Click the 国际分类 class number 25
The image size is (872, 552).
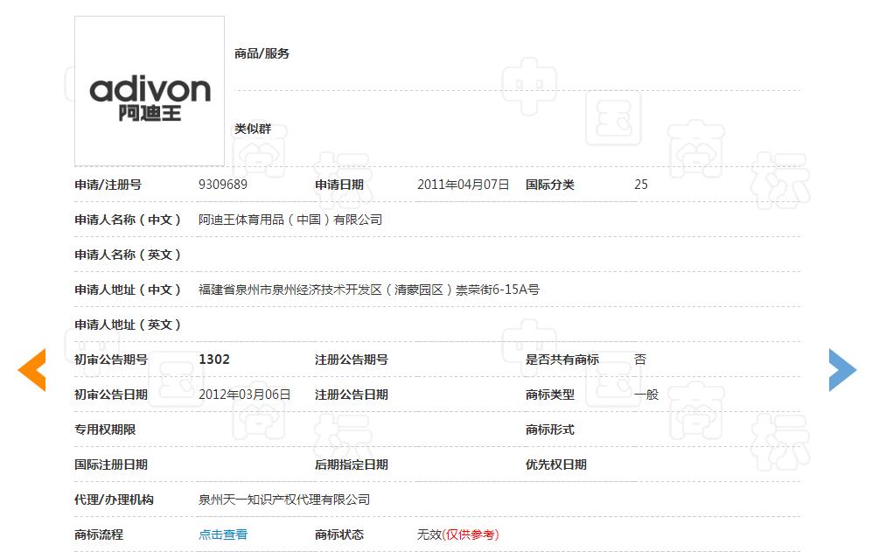coord(641,185)
